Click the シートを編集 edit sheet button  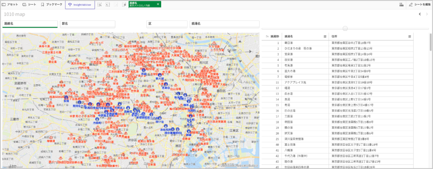(419, 5)
